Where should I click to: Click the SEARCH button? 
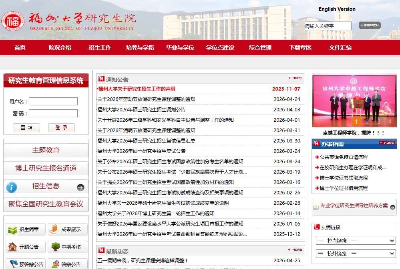(370, 26)
